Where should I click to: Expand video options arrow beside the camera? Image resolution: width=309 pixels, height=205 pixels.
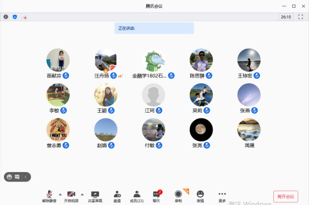click(82, 194)
